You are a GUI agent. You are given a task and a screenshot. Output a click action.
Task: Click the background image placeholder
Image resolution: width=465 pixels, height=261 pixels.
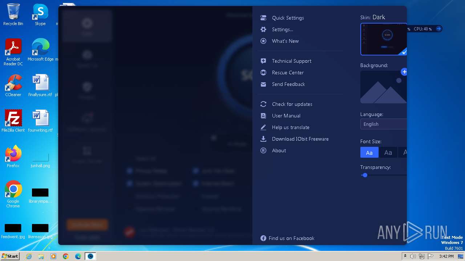tap(383, 87)
